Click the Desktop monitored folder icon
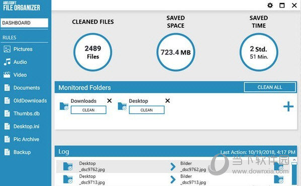 (122, 106)
